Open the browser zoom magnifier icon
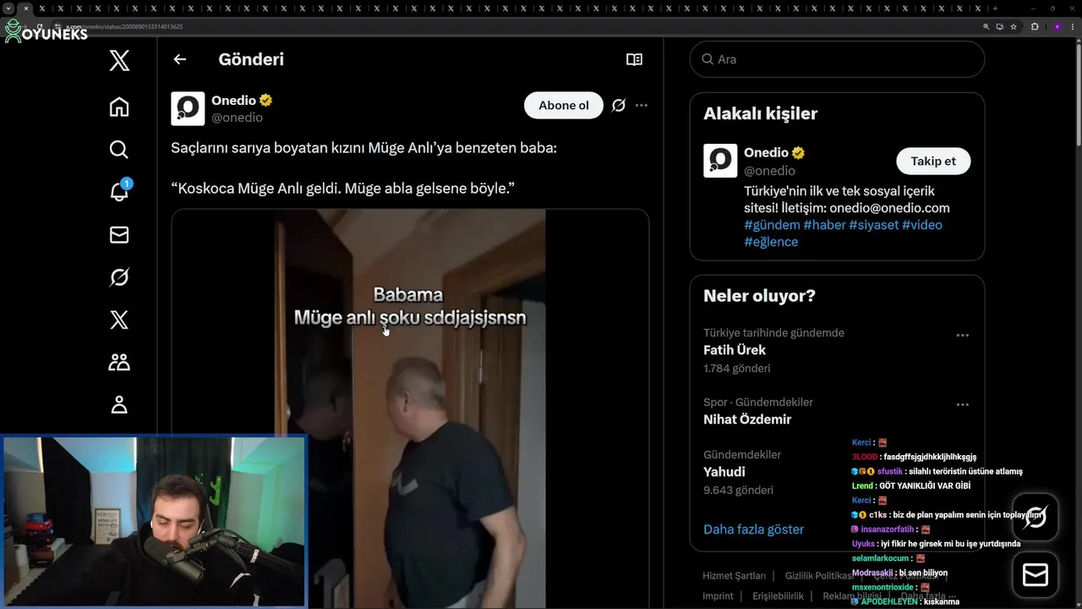 point(986,26)
